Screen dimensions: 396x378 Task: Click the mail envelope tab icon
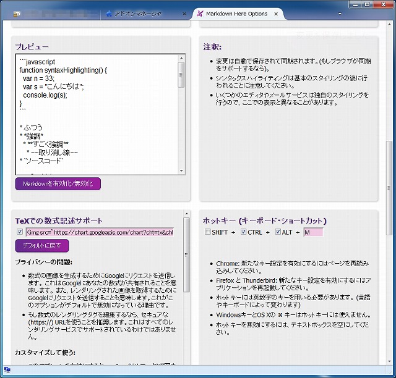click(17, 14)
